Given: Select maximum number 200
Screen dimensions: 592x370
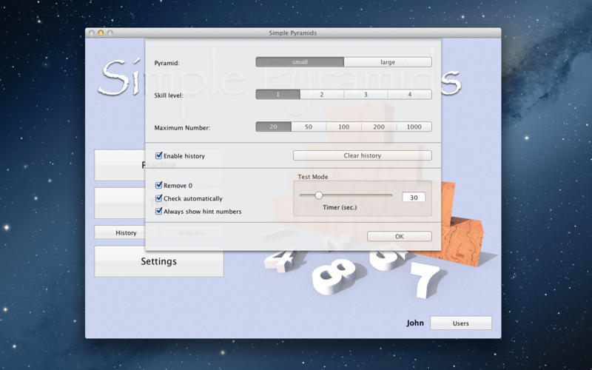Looking at the screenshot, I should (379, 127).
